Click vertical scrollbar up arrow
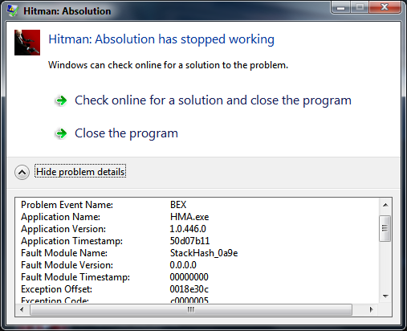Viewport: 407px width, 331px height. coord(385,205)
